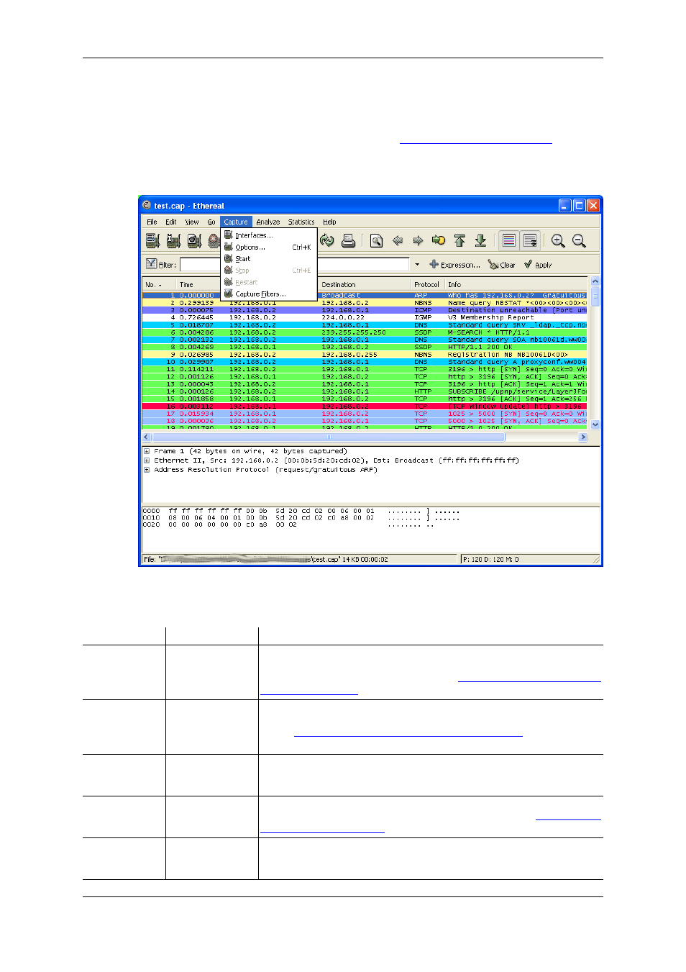Select red 'TCP Window Update' row
The width and height of the screenshot is (686, 972).
365,406
